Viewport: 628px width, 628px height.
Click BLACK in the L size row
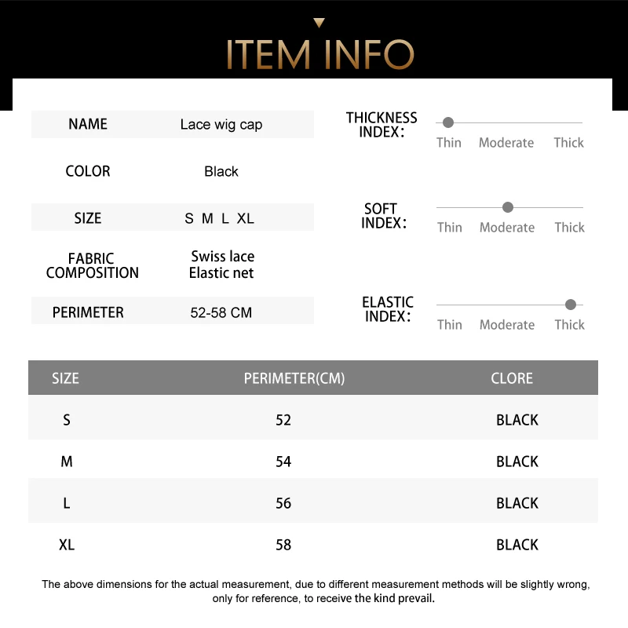click(517, 503)
